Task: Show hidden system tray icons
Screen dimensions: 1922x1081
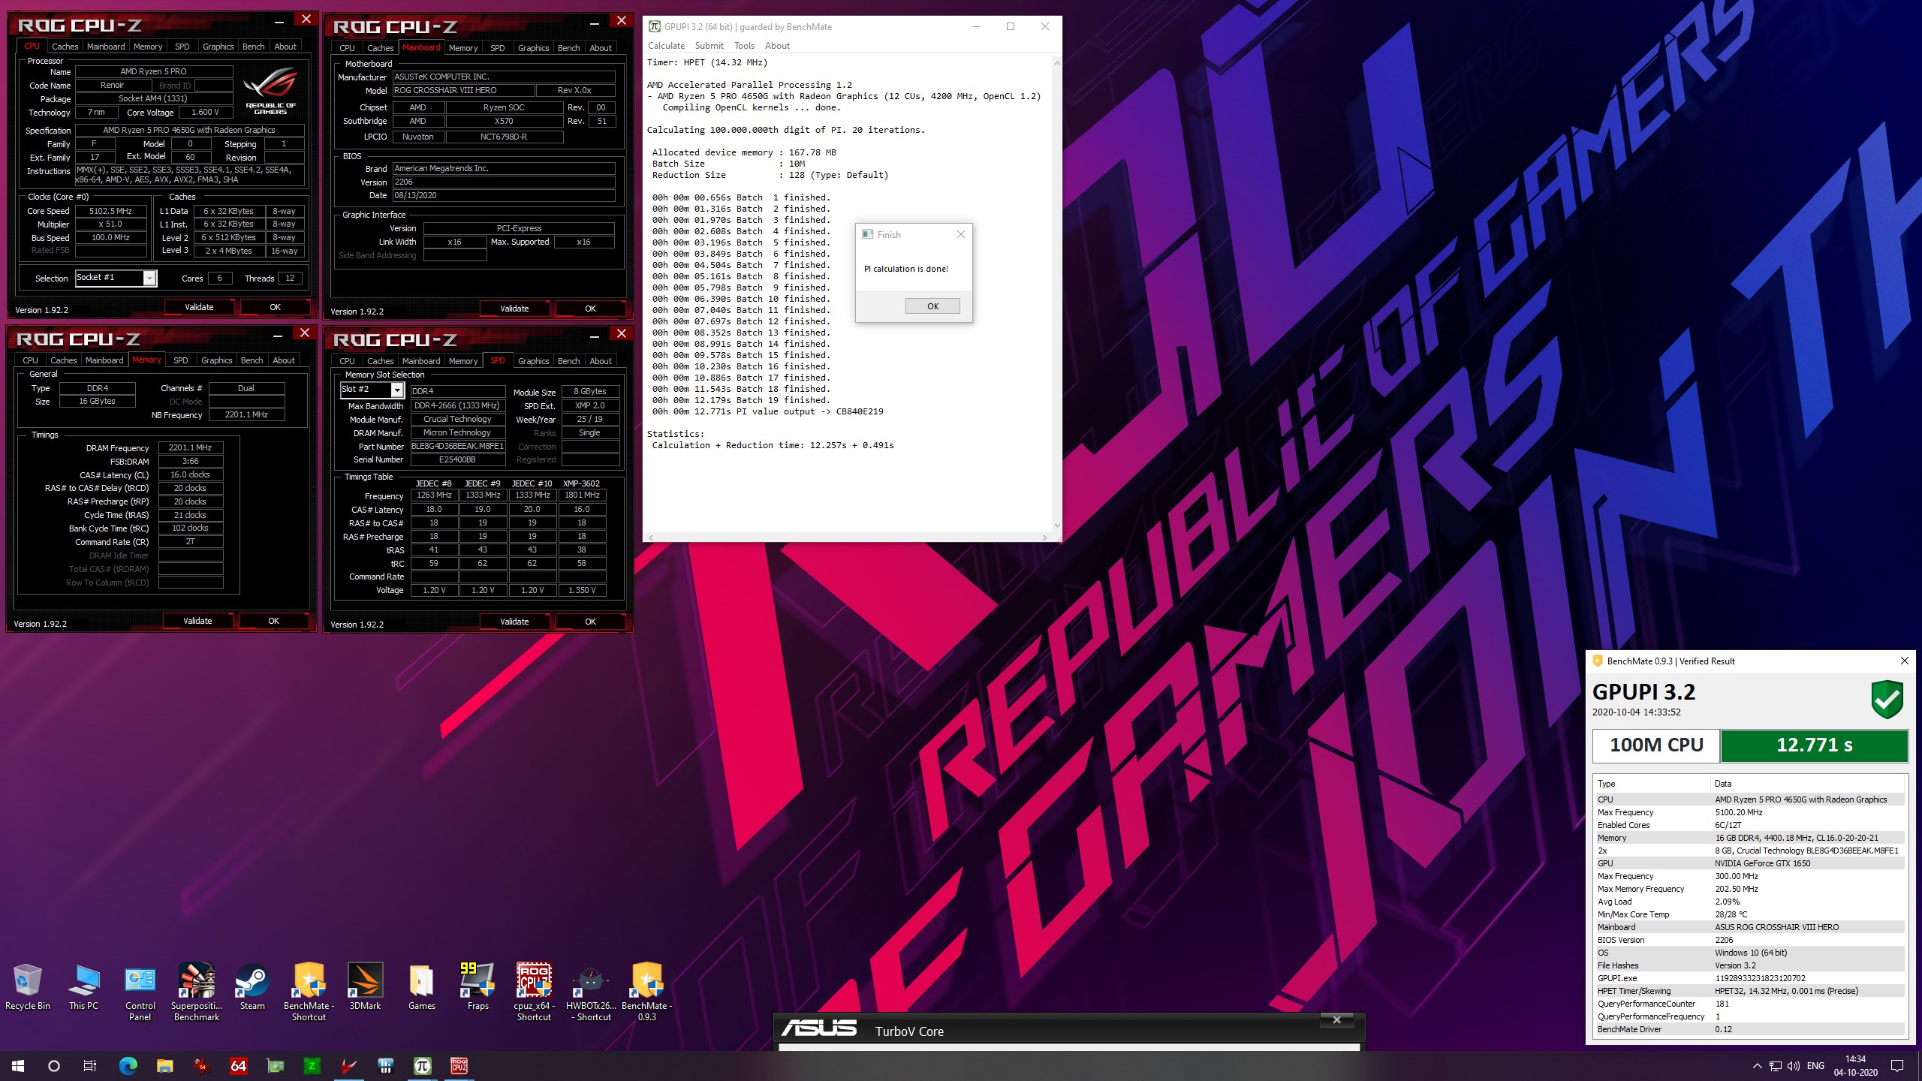Action: [x=1758, y=1066]
